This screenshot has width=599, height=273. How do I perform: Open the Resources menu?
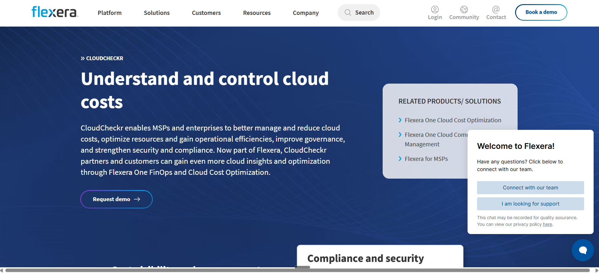[257, 13]
